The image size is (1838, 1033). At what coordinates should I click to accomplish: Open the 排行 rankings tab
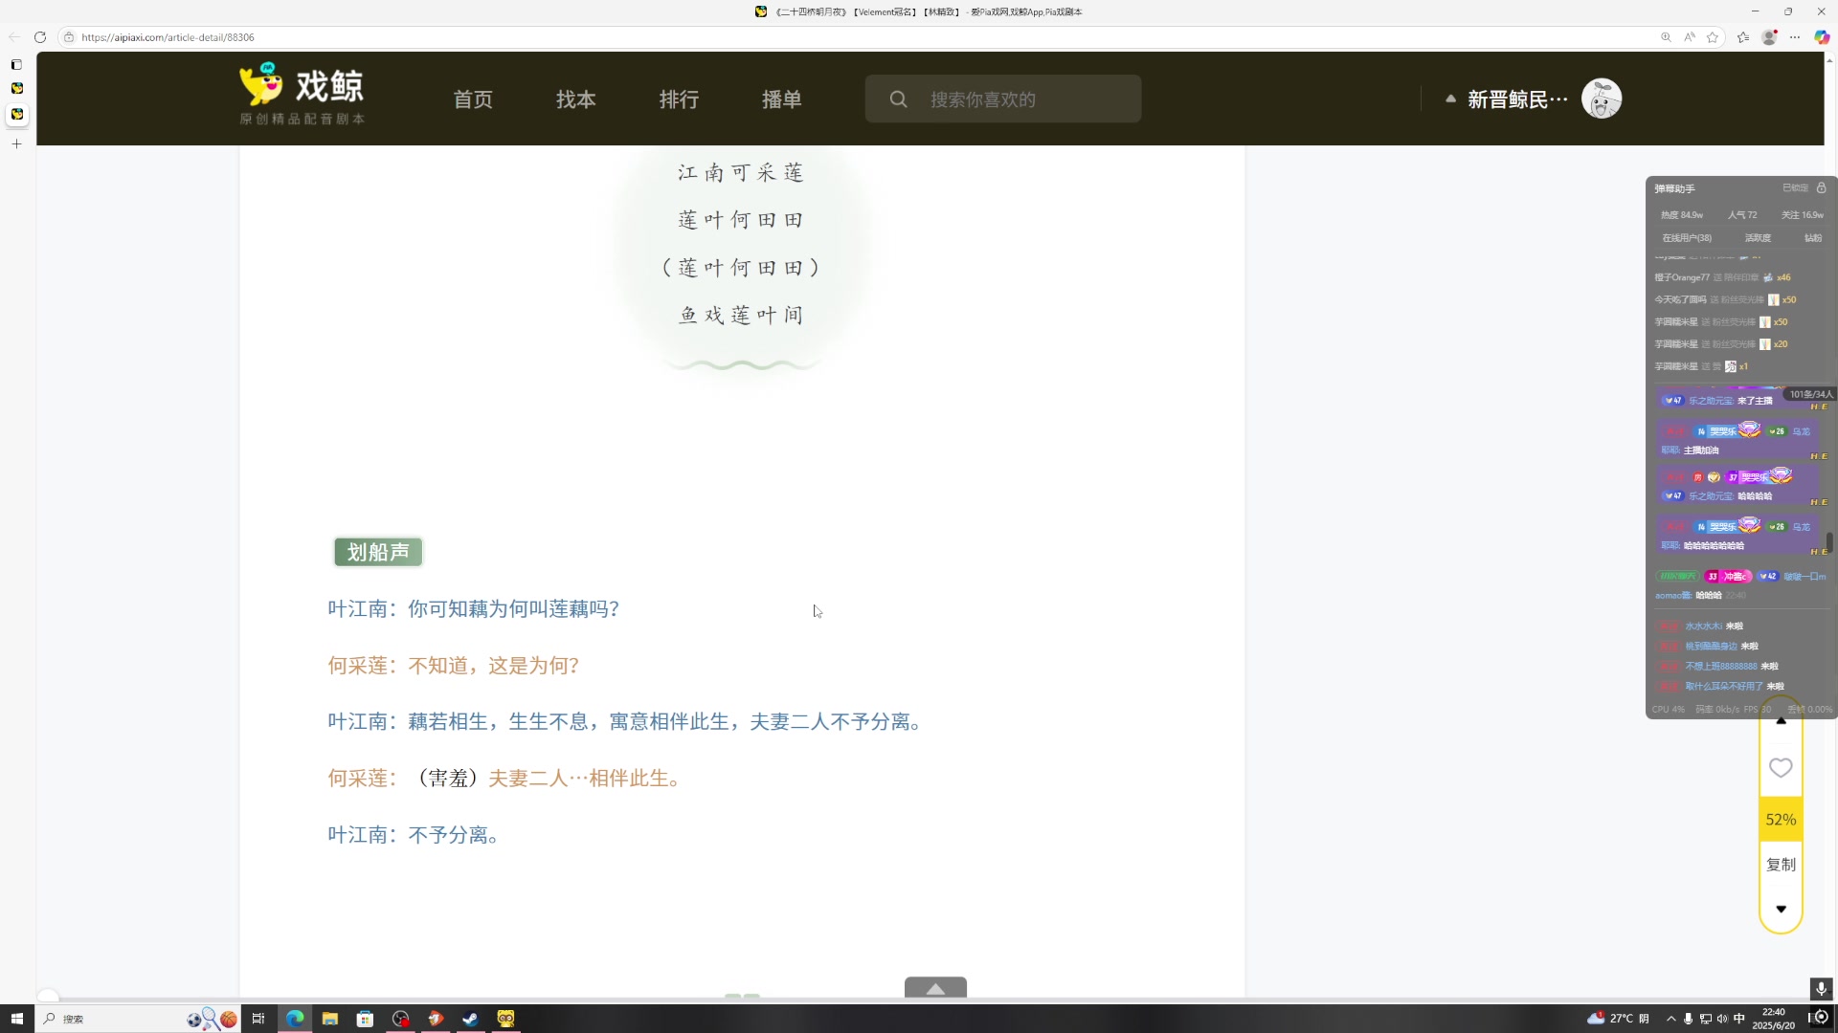(679, 99)
